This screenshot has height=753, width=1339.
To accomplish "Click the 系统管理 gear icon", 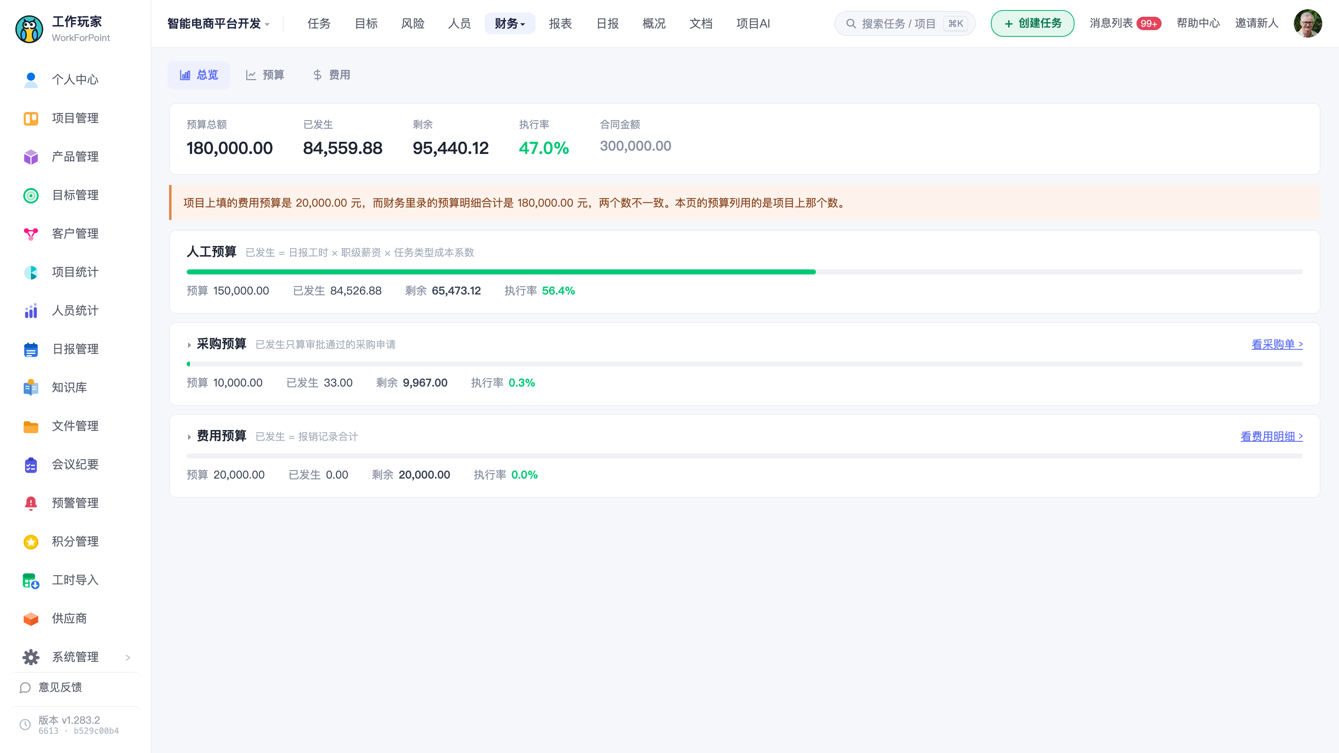I will [31, 657].
